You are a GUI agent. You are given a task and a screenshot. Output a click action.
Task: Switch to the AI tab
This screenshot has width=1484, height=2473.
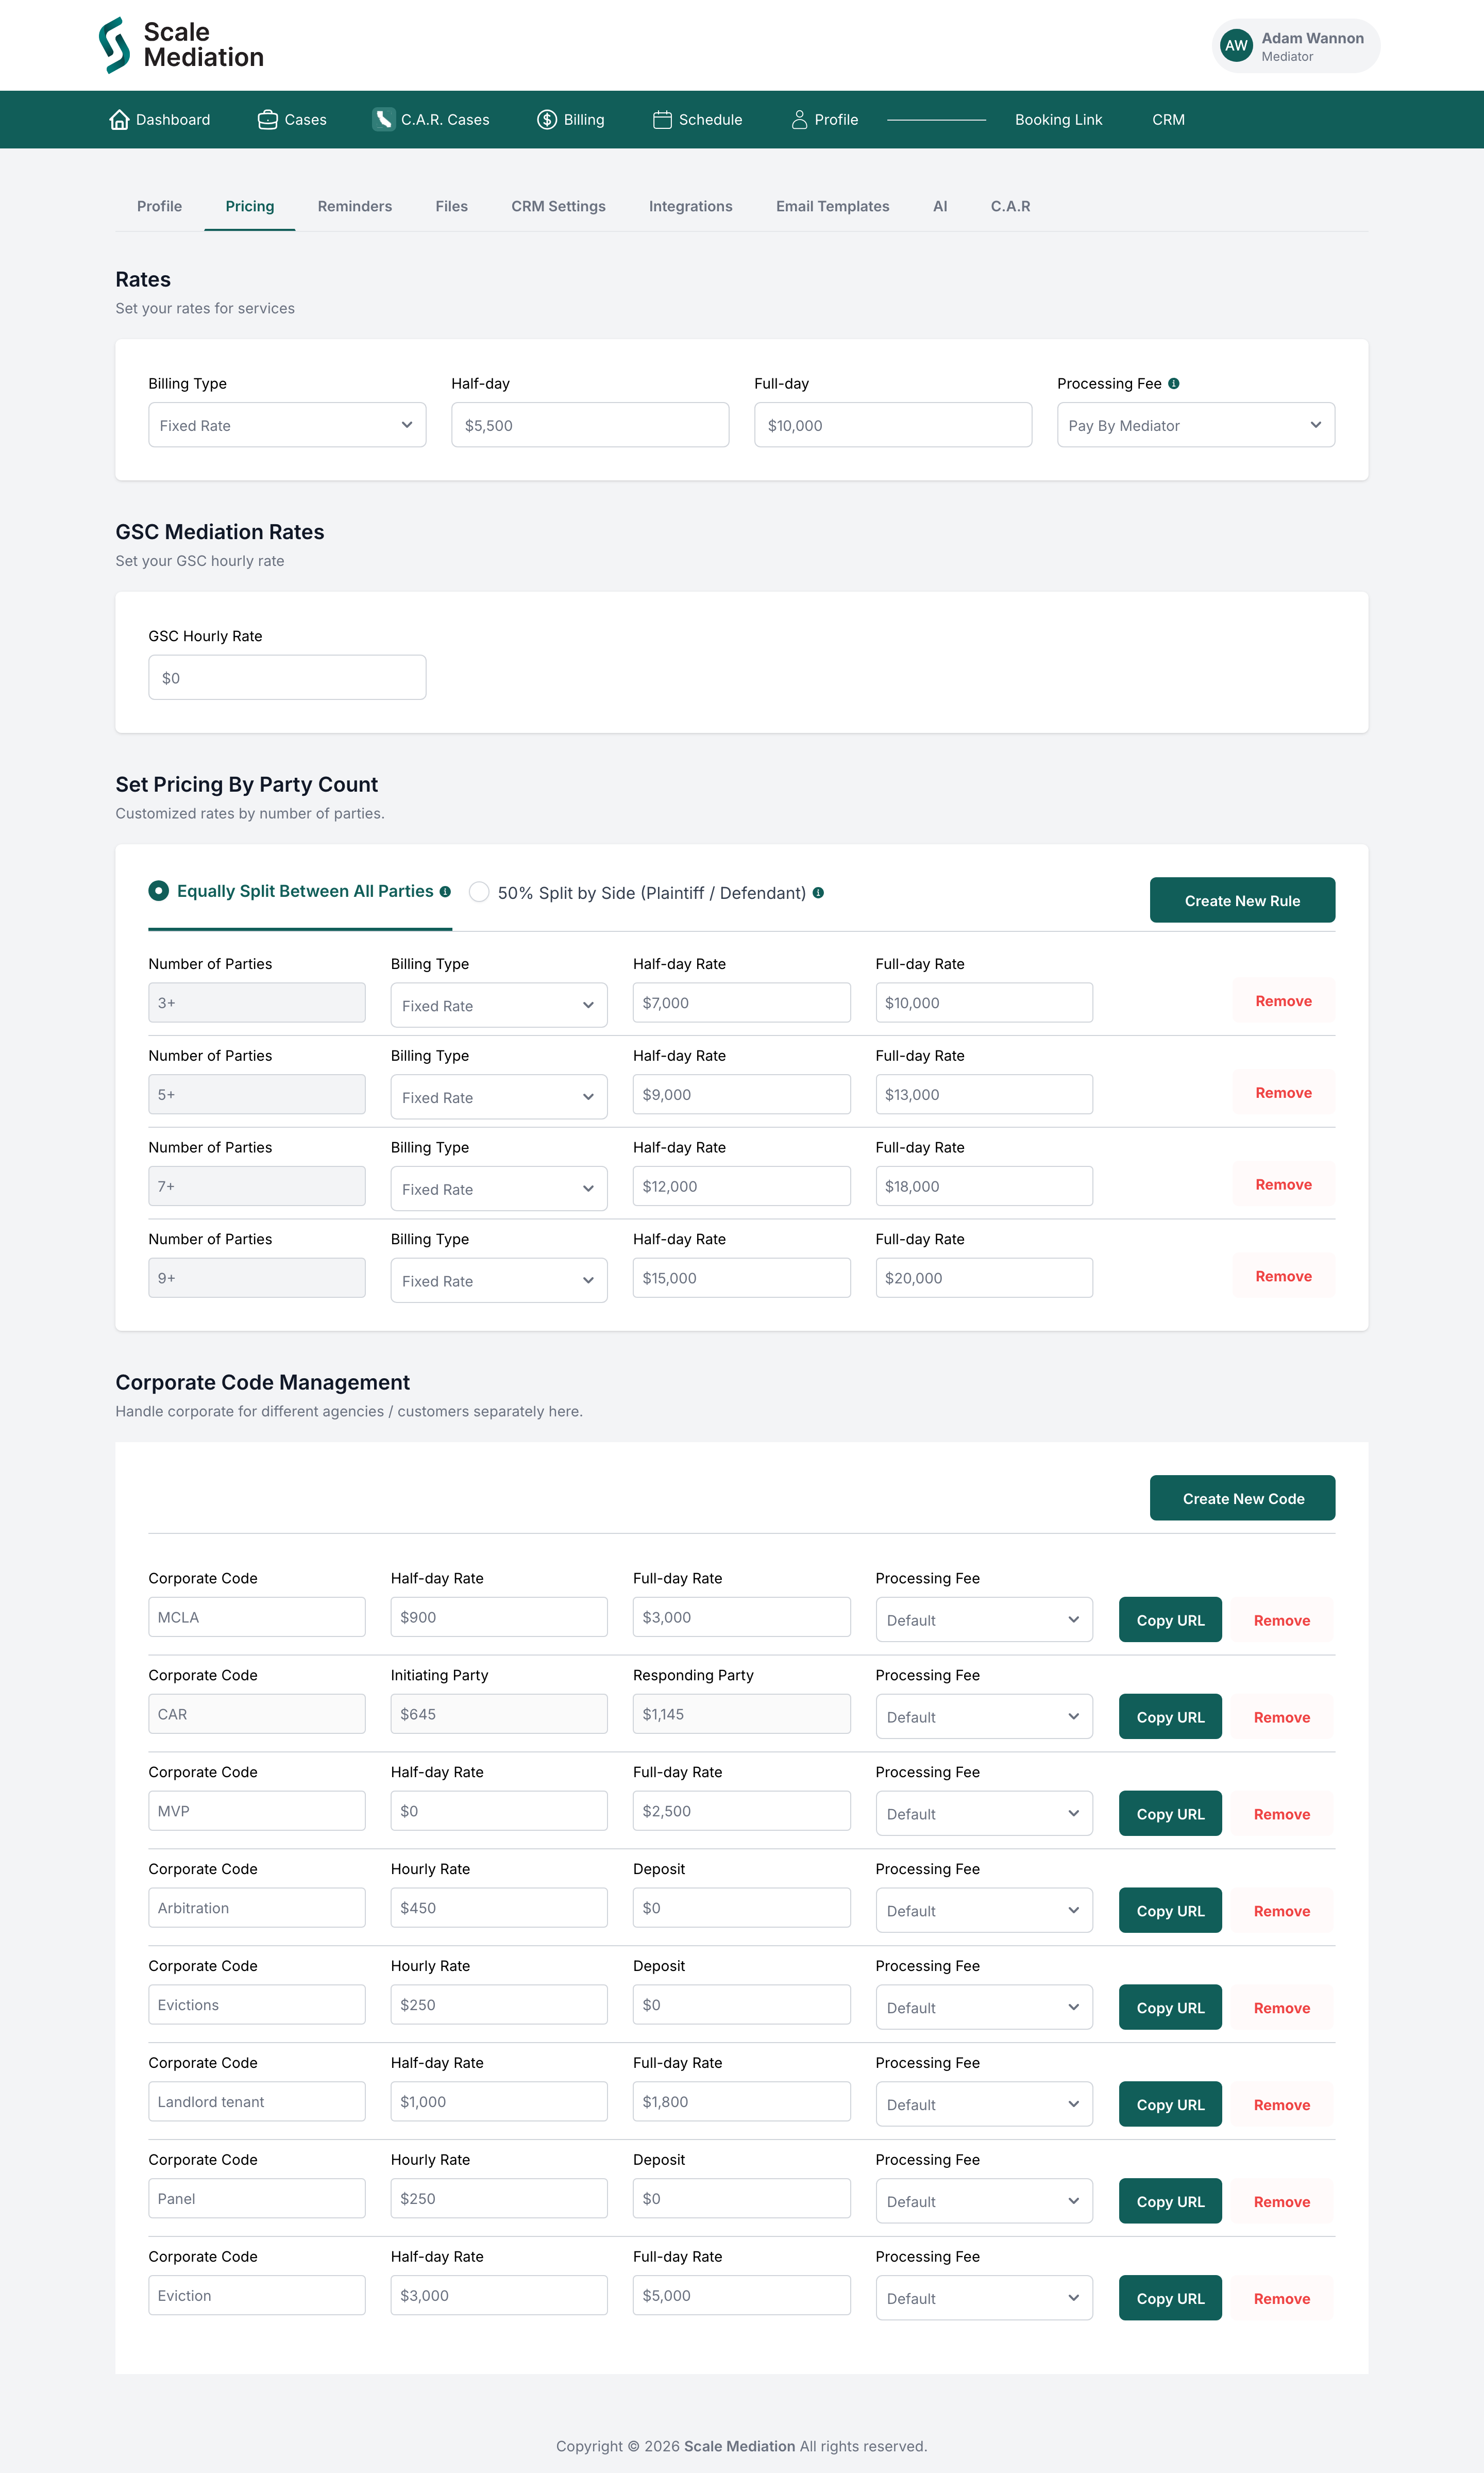[940, 206]
